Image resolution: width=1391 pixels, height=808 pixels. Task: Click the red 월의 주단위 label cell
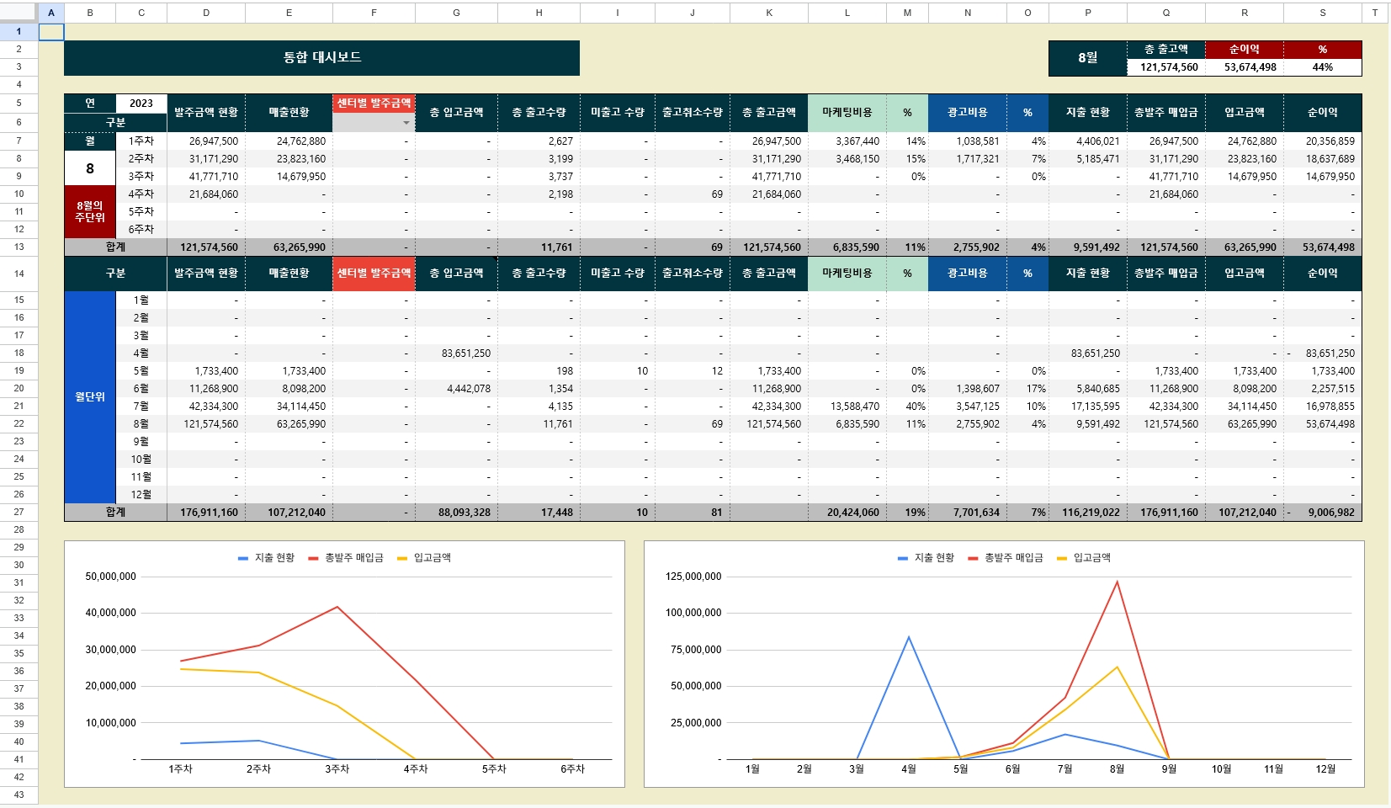[90, 212]
